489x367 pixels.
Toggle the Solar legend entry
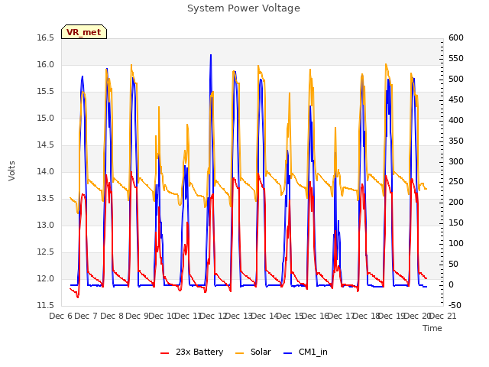253,352
